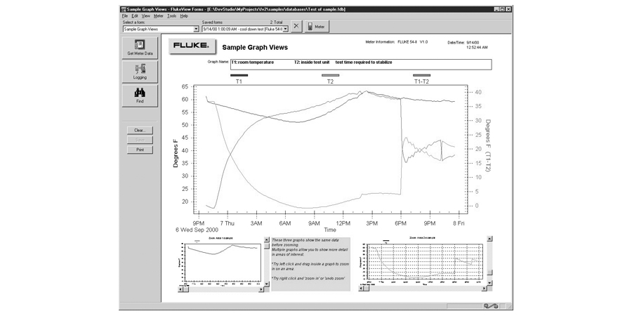Click Zoom Area 2 horizontal scroll left arrow

click(x=361, y=288)
